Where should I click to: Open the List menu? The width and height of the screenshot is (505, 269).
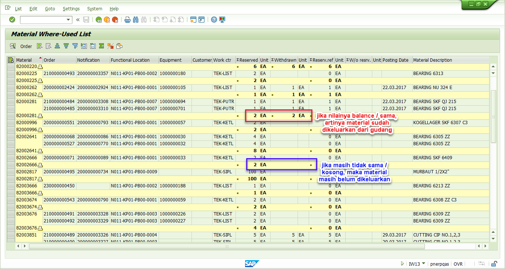(x=18, y=8)
